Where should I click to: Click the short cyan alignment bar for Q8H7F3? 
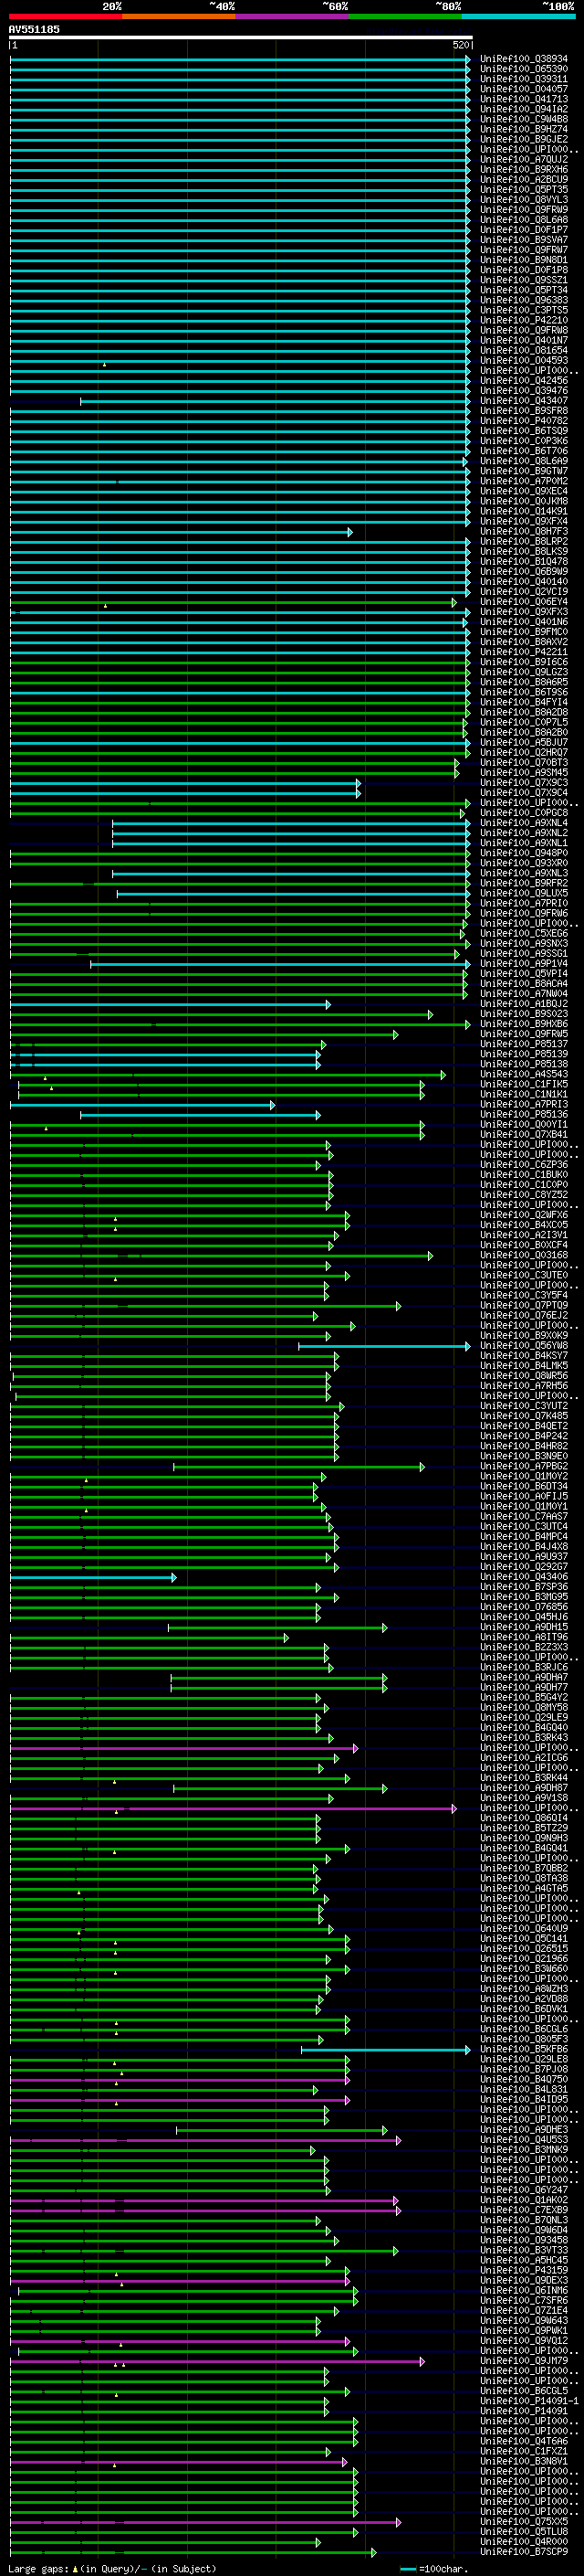click(181, 532)
